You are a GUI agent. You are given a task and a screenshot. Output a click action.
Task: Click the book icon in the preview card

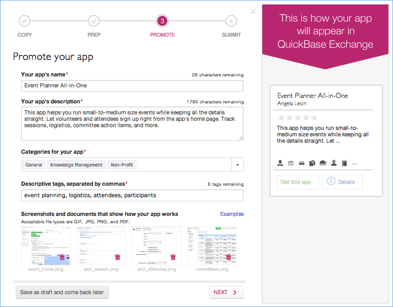point(344,163)
